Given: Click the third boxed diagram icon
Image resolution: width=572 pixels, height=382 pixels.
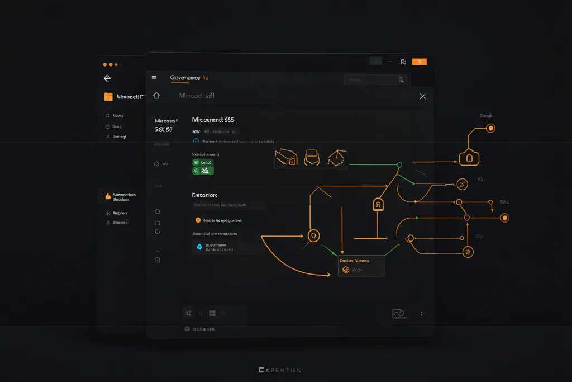Looking at the screenshot, I should click(337, 158).
